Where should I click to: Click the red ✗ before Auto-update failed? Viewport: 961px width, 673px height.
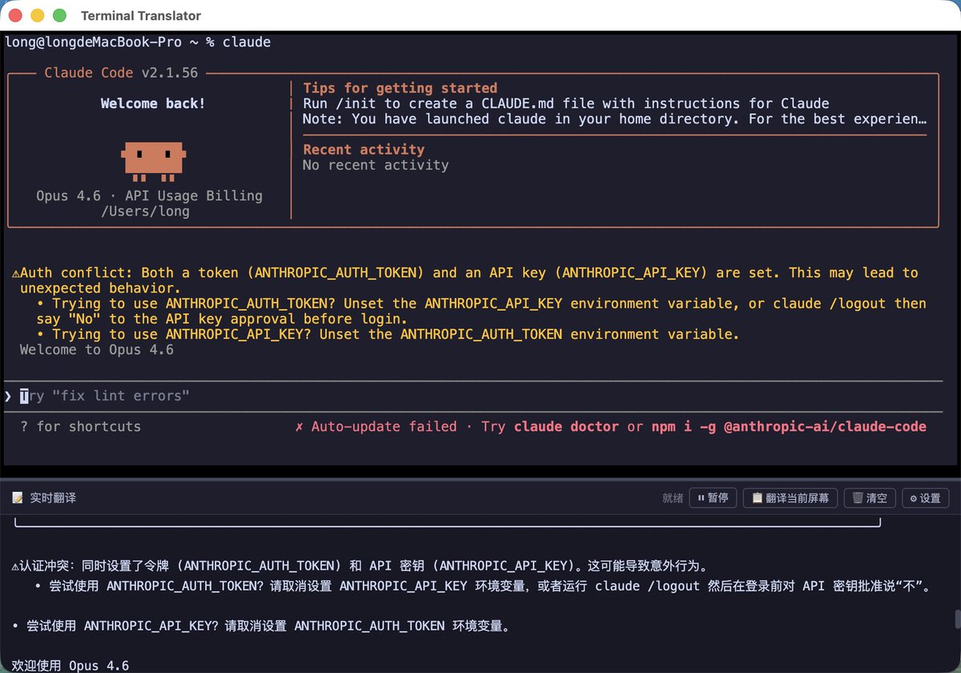[300, 427]
